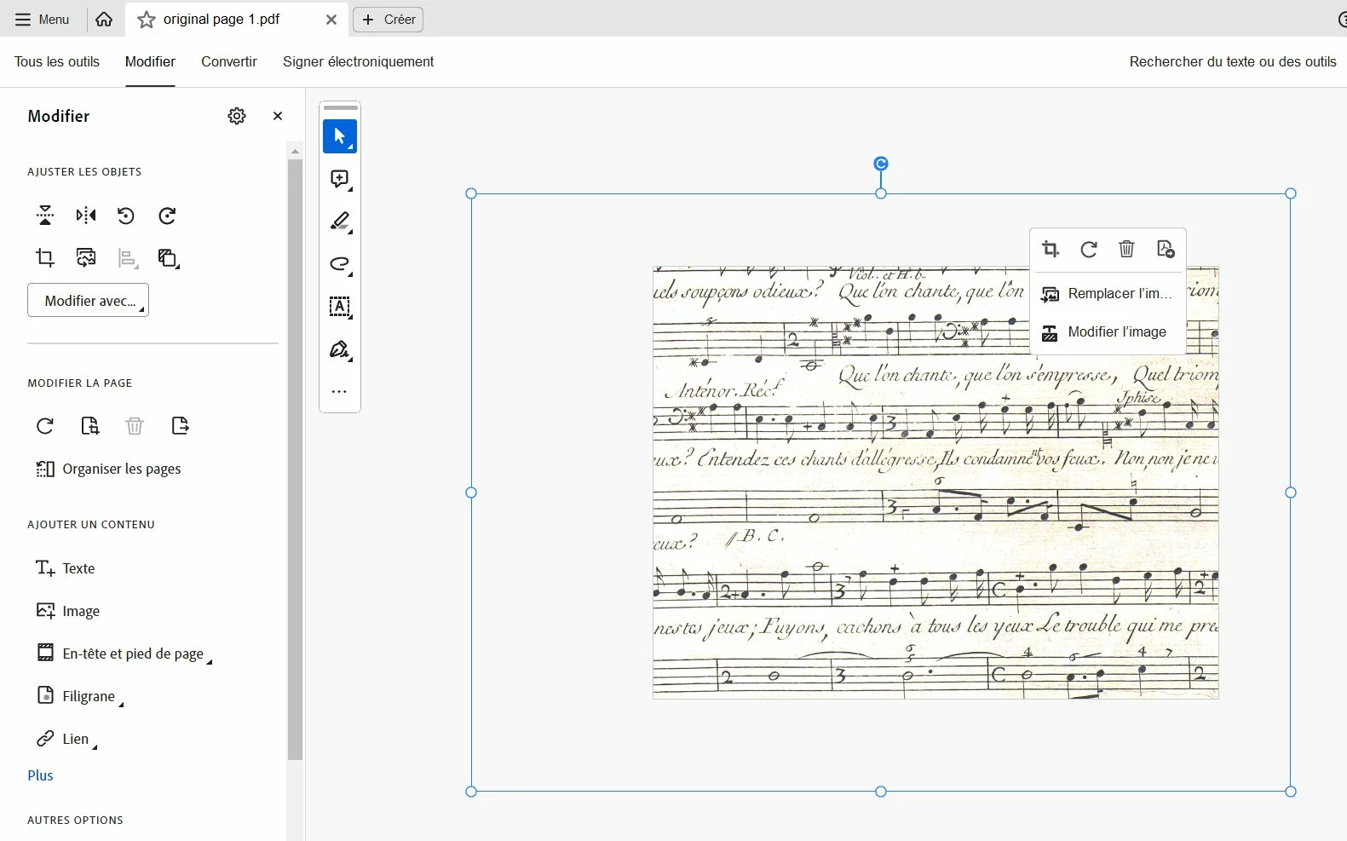1347x841 pixels.
Task: Flip object horizontally icon
Action: [x=86, y=216]
